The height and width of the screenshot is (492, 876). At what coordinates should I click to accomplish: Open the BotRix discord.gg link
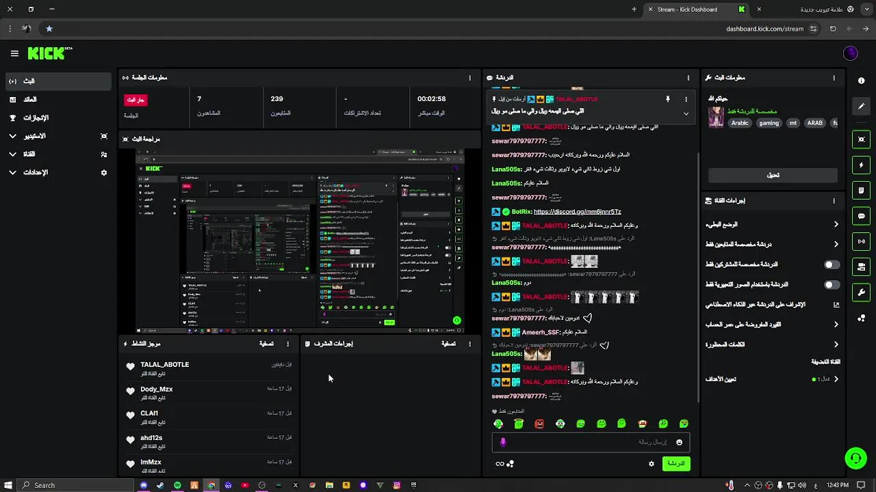(577, 212)
